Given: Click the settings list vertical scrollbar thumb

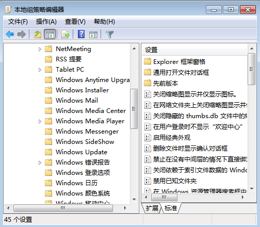Looking at the screenshot, I should click(252, 69).
